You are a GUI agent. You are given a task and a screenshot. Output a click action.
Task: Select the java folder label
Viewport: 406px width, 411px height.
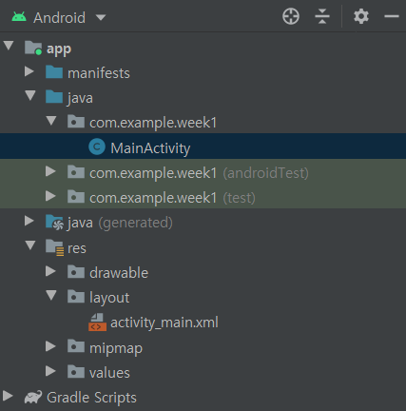tap(80, 98)
